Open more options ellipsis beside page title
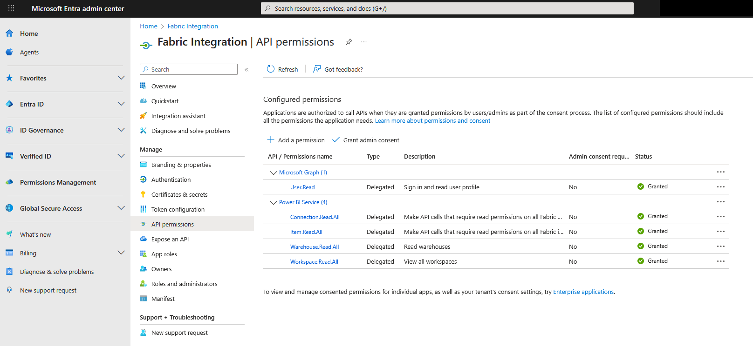 pos(364,42)
